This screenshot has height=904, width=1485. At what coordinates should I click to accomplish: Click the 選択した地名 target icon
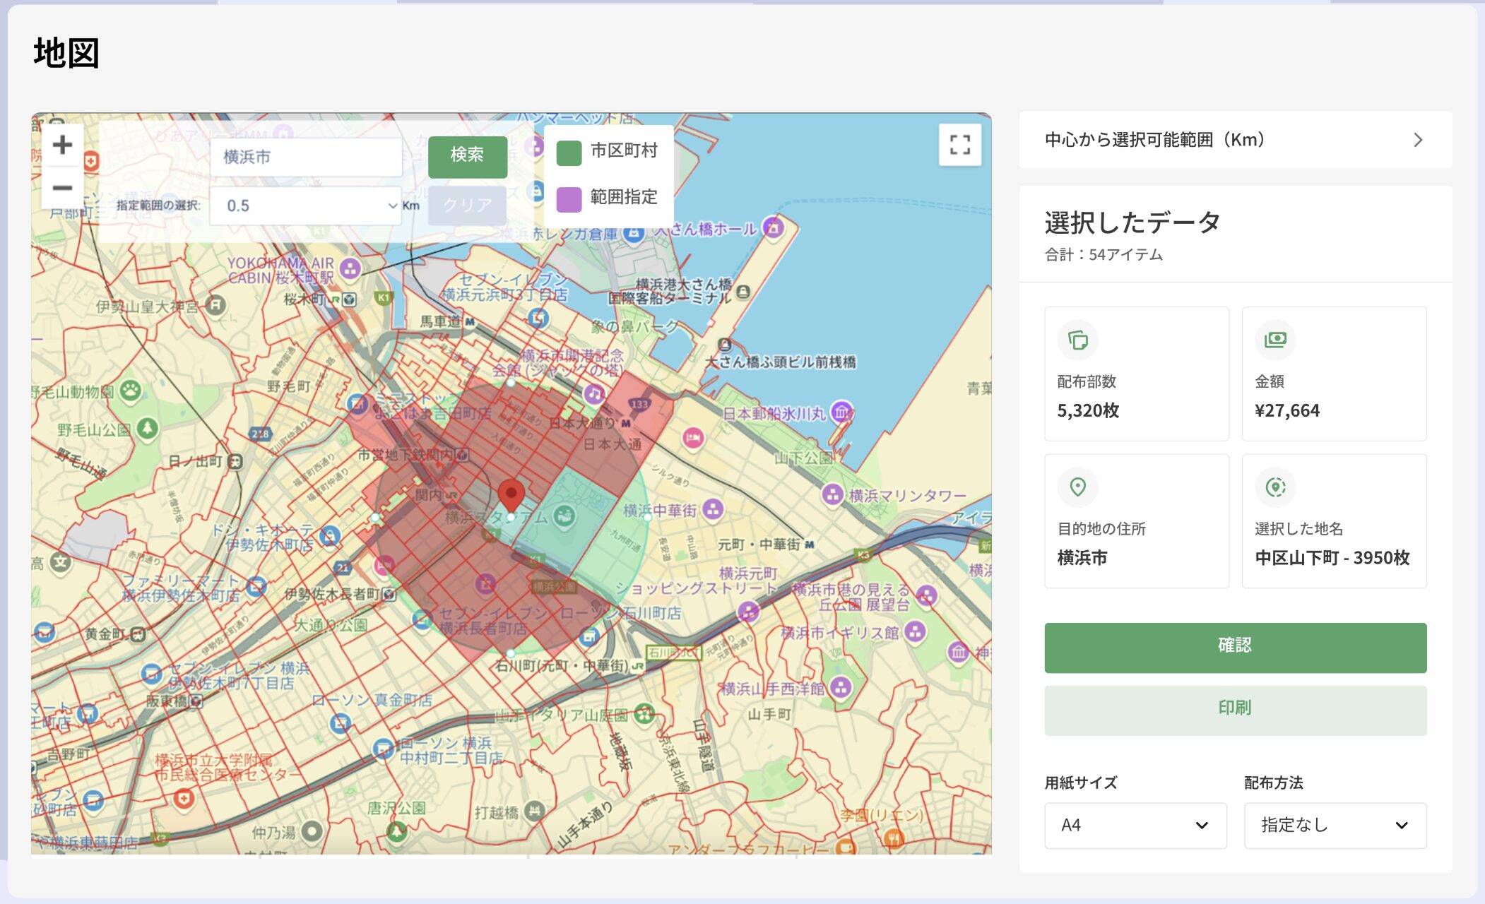point(1275,487)
